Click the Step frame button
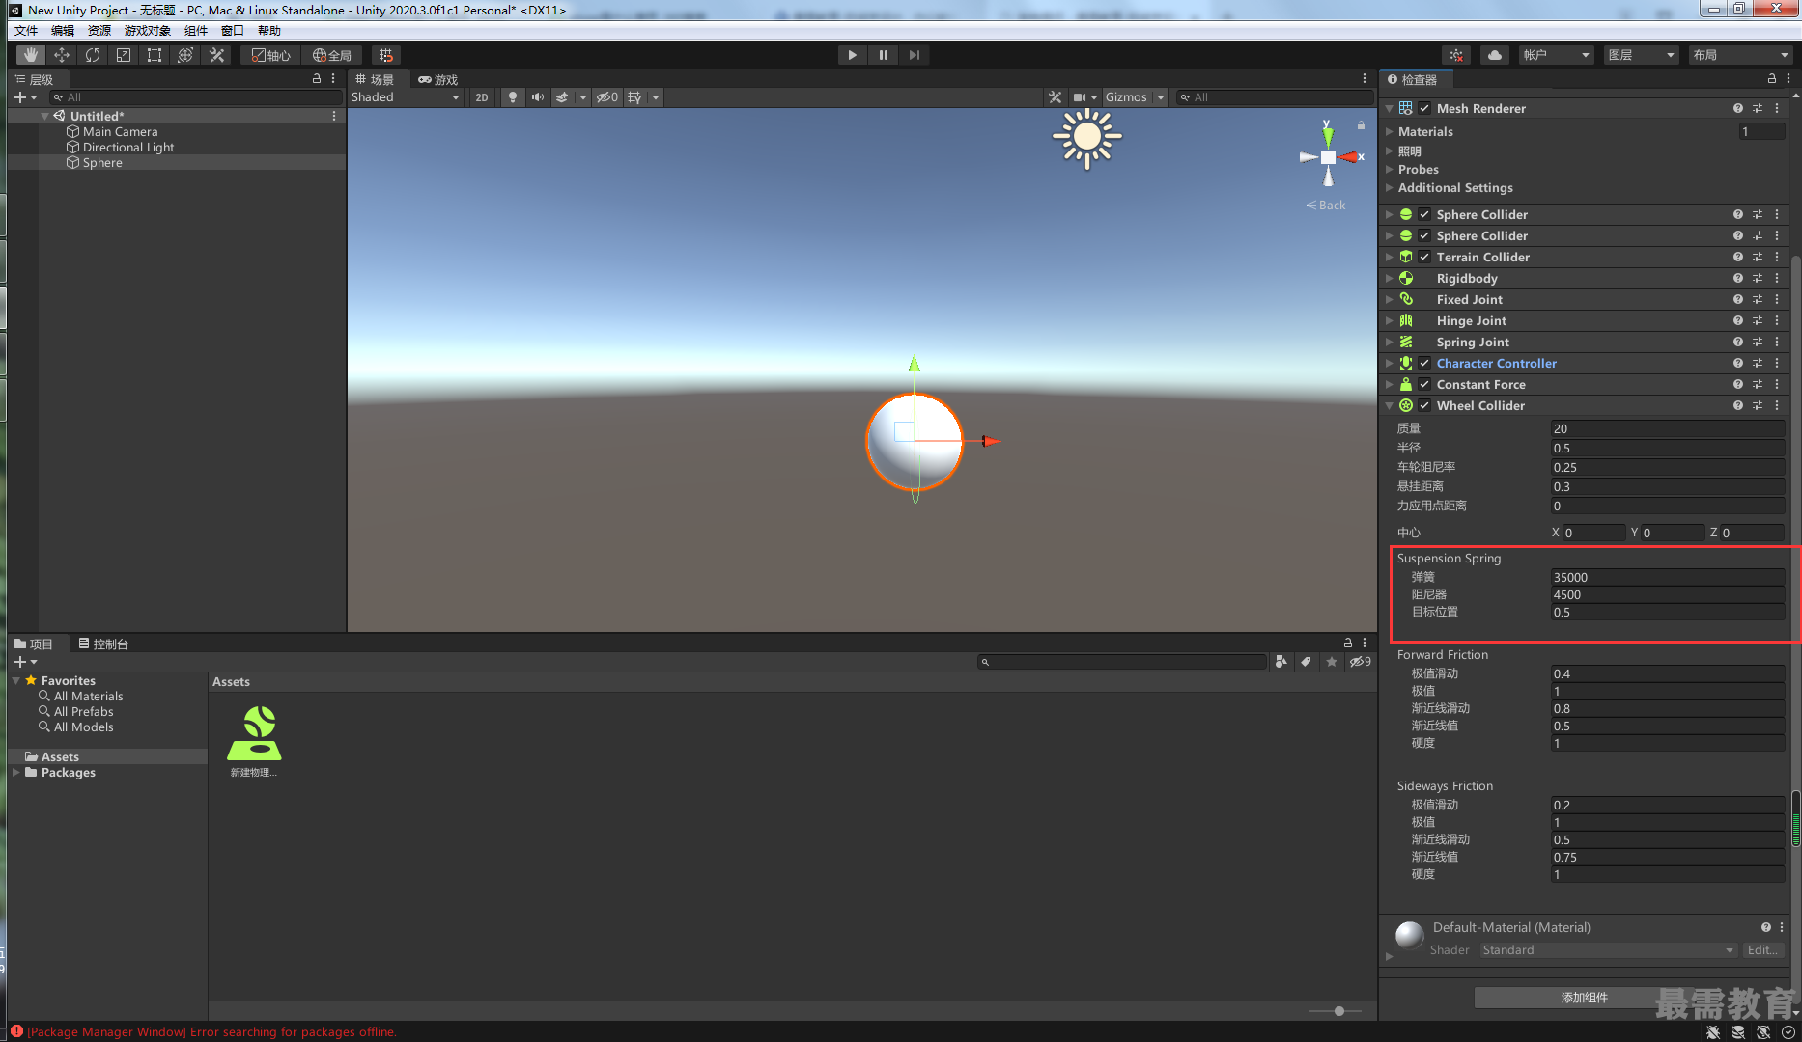 (914, 55)
